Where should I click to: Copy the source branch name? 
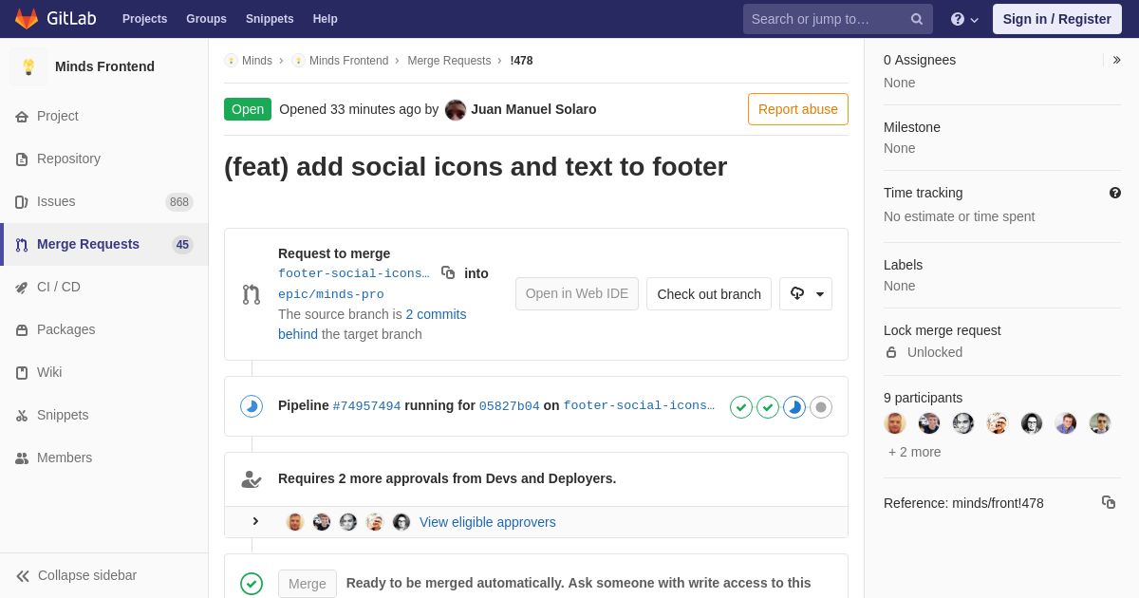[448, 272]
